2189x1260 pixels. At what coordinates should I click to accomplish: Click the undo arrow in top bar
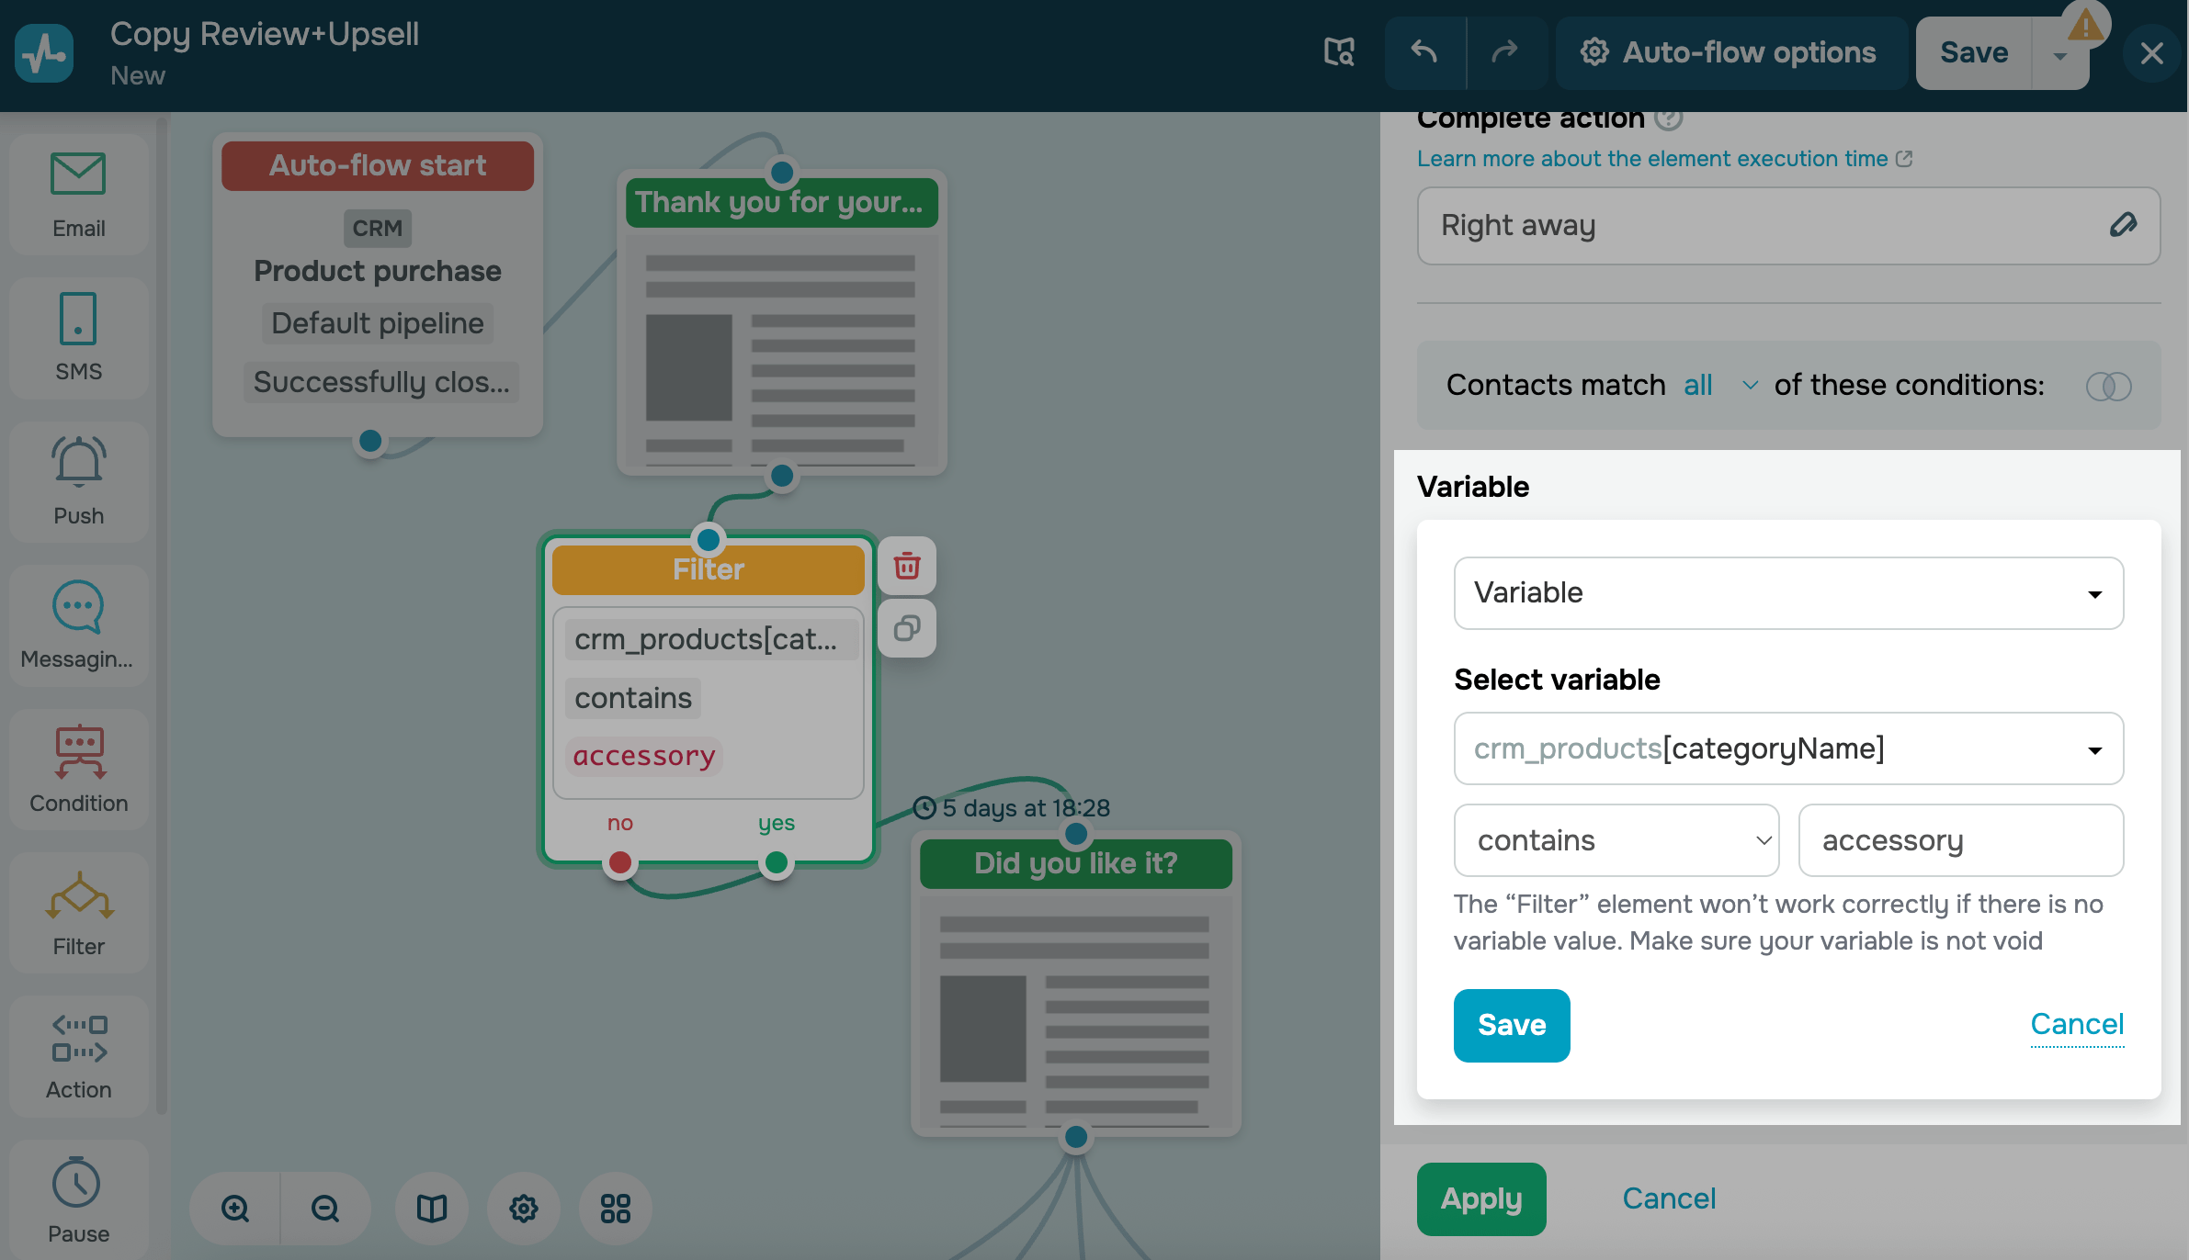1424,52
